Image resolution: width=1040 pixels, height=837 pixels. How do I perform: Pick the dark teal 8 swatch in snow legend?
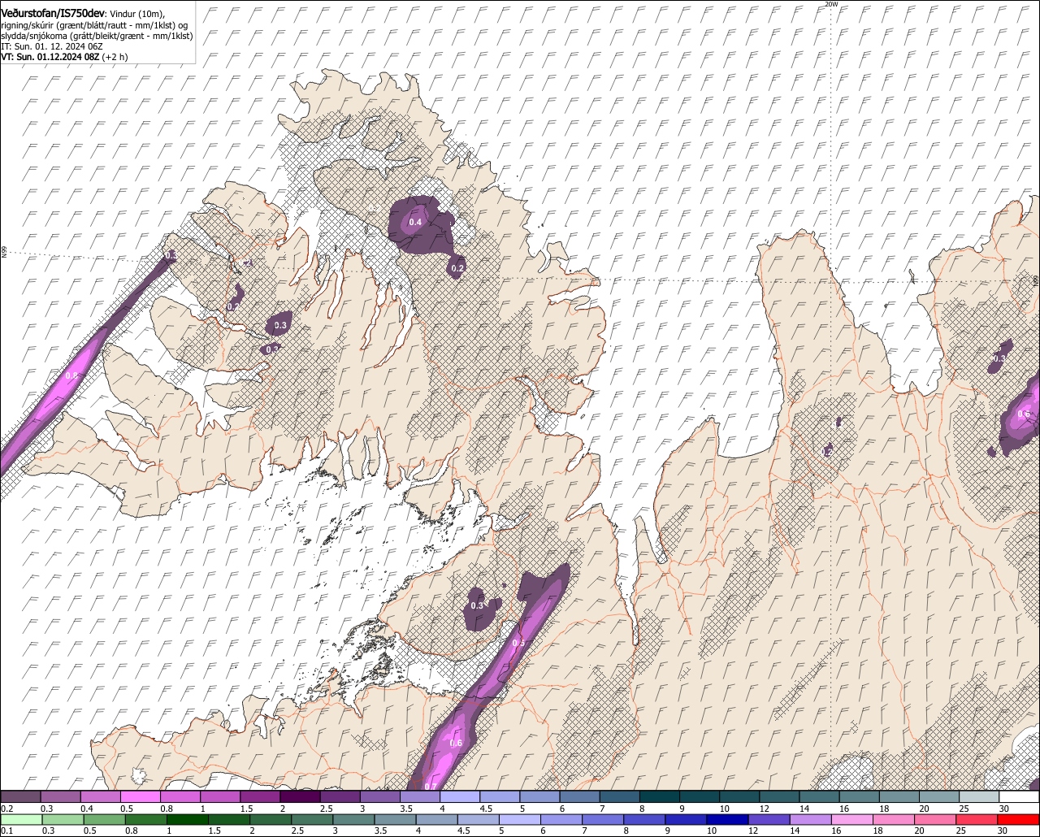(x=659, y=797)
